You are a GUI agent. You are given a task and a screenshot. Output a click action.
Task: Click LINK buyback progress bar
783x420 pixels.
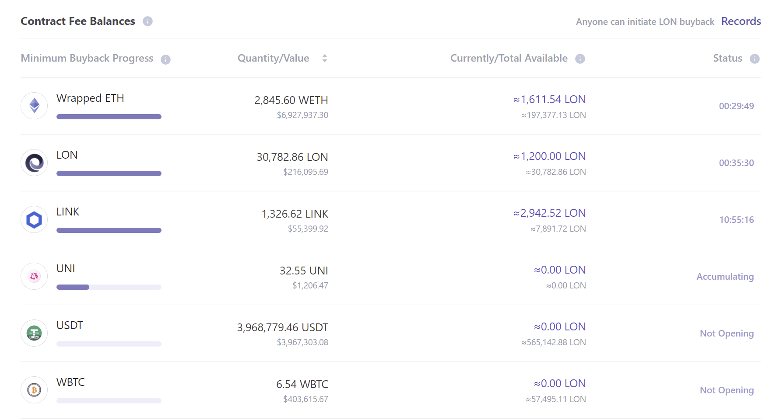pos(109,230)
